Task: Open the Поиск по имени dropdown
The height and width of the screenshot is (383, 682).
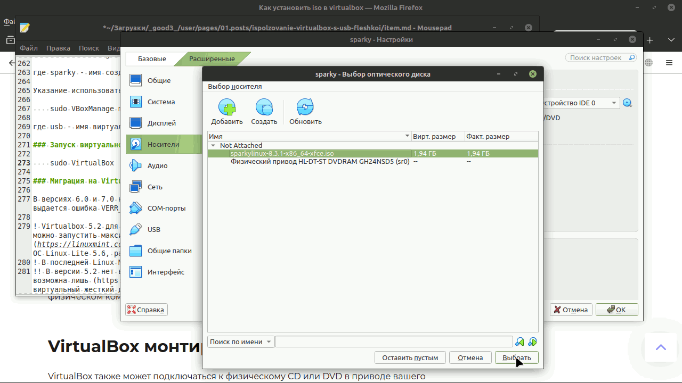Action: (241, 342)
